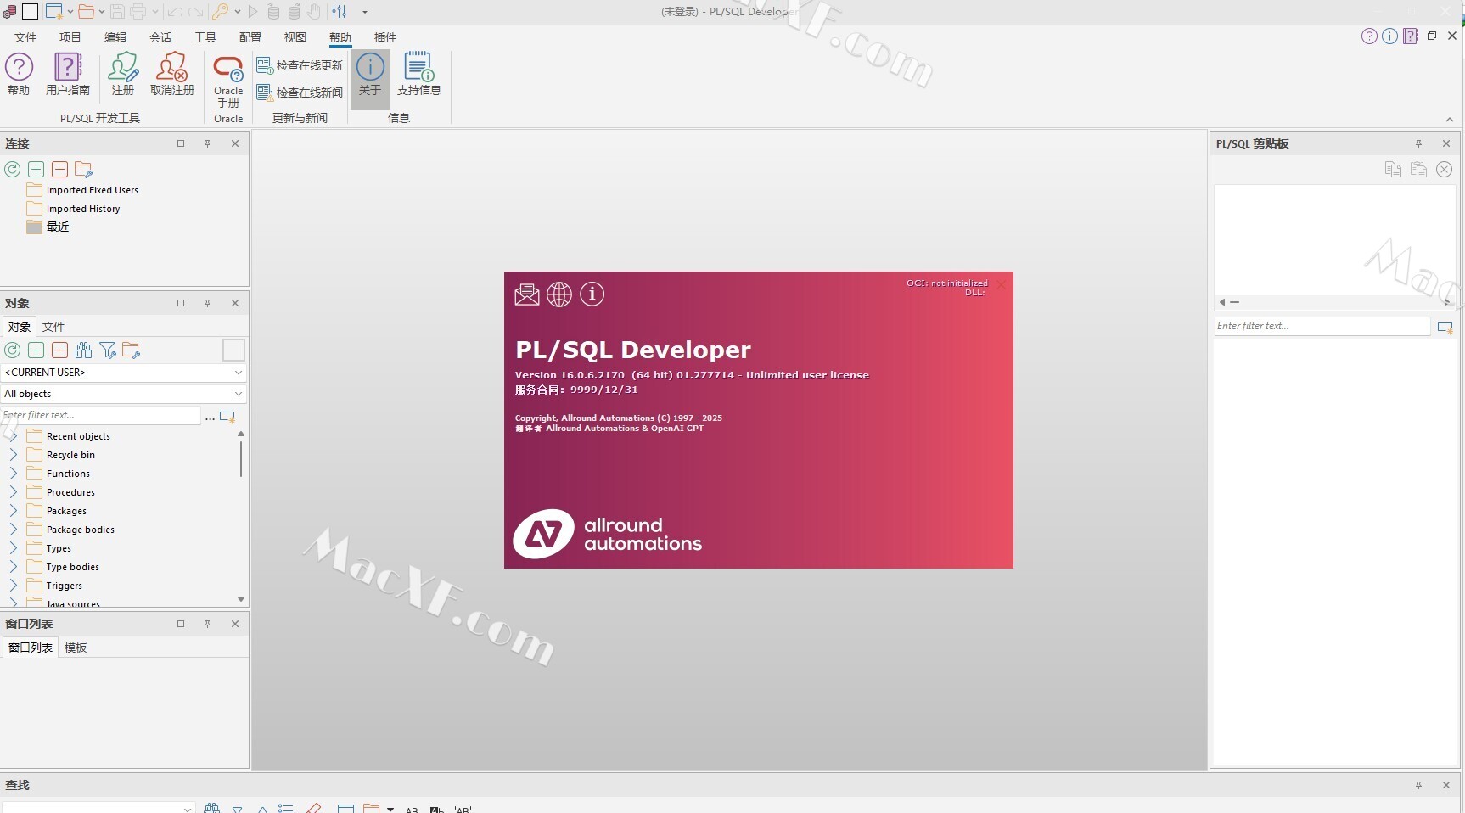This screenshot has height=813, width=1465.
Task: Open the Oracle 手册 manual
Action: pos(228,81)
